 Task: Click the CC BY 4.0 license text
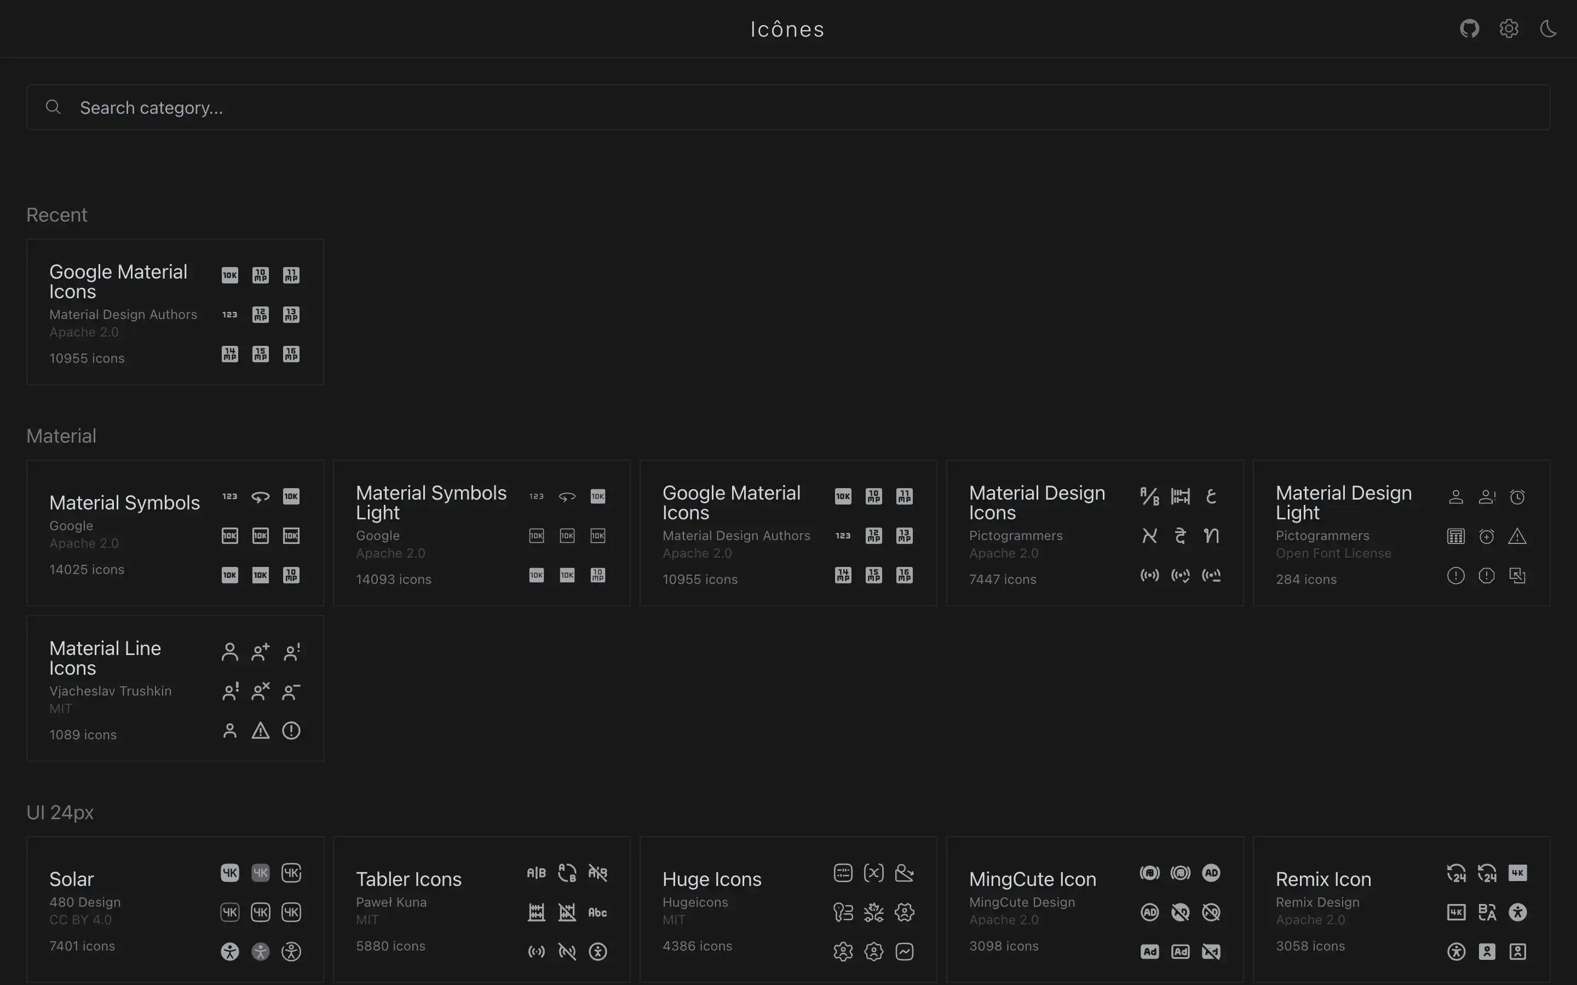pyautogui.click(x=80, y=920)
